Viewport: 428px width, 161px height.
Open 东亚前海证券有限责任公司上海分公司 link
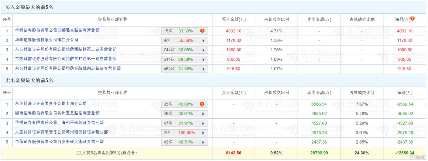[x=51, y=103]
